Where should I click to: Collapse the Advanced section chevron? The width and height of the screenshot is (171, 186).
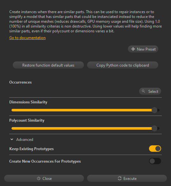pyautogui.click(x=12, y=139)
